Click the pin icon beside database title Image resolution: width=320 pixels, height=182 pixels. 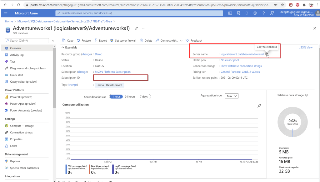137,28
